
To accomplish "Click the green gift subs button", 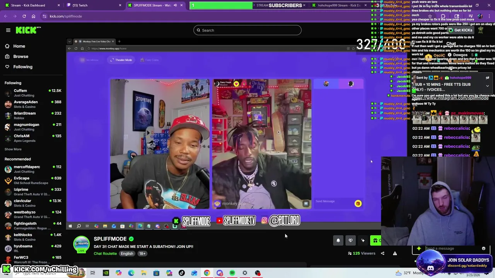I will coord(376,241).
